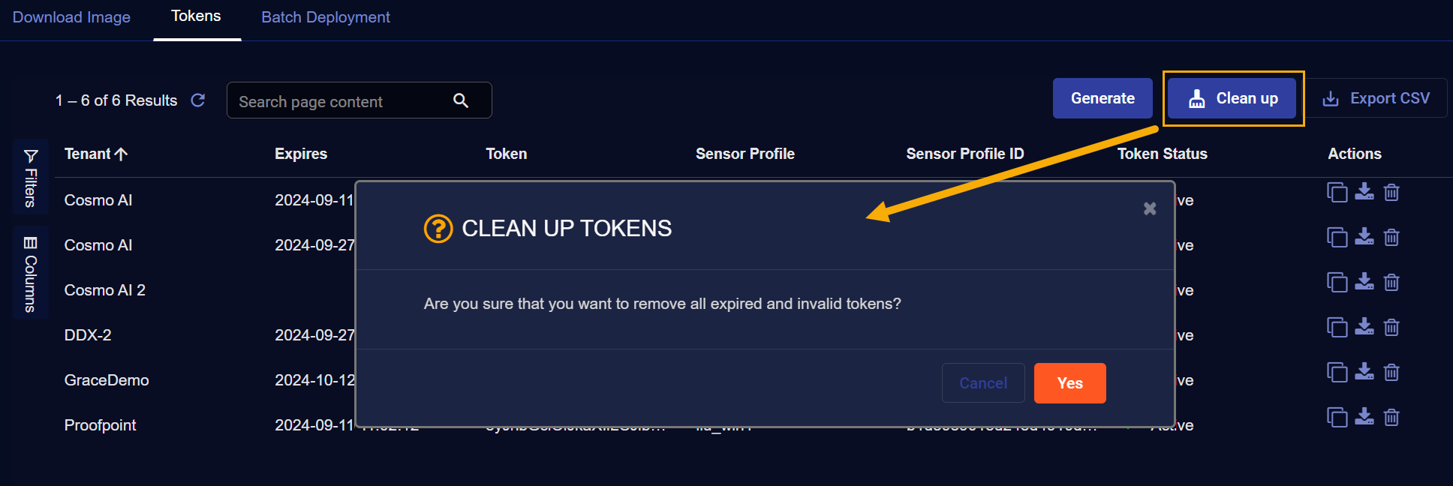Confirm cleanup with the Yes button
Image resolution: width=1453 pixels, height=486 pixels.
tap(1069, 383)
